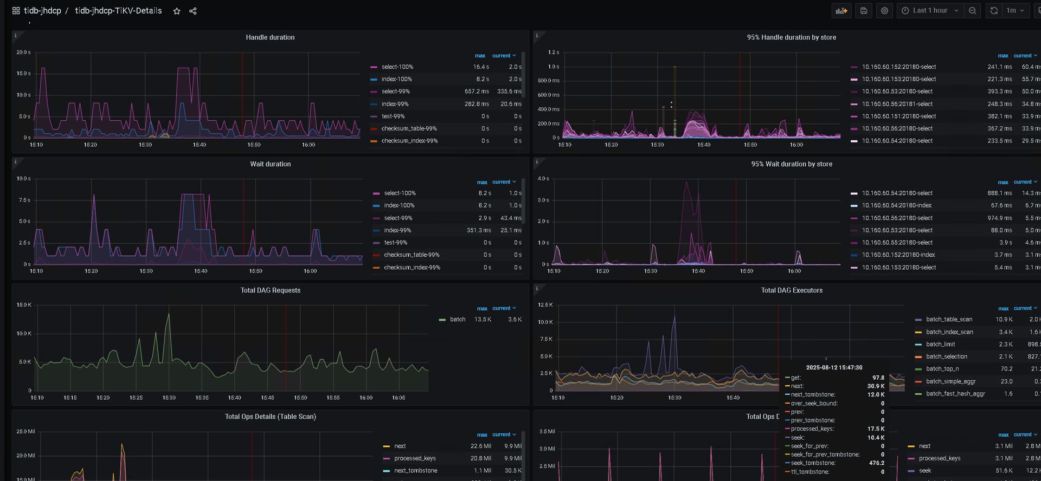The image size is (1041, 481).
Task: Zoom out the time range
Action: coord(972,11)
